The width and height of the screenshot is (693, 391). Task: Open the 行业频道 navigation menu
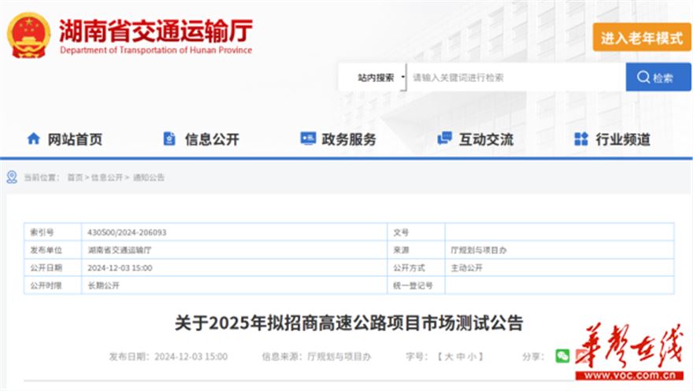(x=623, y=139)
